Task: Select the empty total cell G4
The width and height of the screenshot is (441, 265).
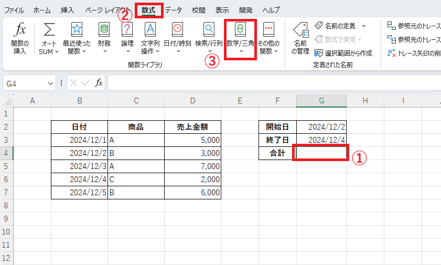Action: (x=321, y=153)
